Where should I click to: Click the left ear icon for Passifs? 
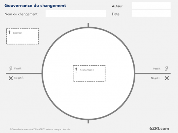click(x=11, y=69)
